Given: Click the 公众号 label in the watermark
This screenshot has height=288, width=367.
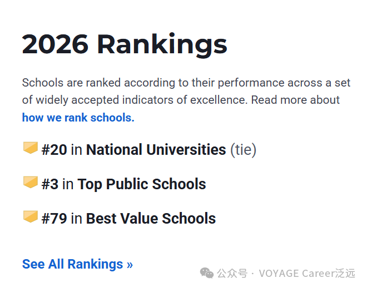Looking at the screenshot, I should pyautogui.click(x=232, y=273).
